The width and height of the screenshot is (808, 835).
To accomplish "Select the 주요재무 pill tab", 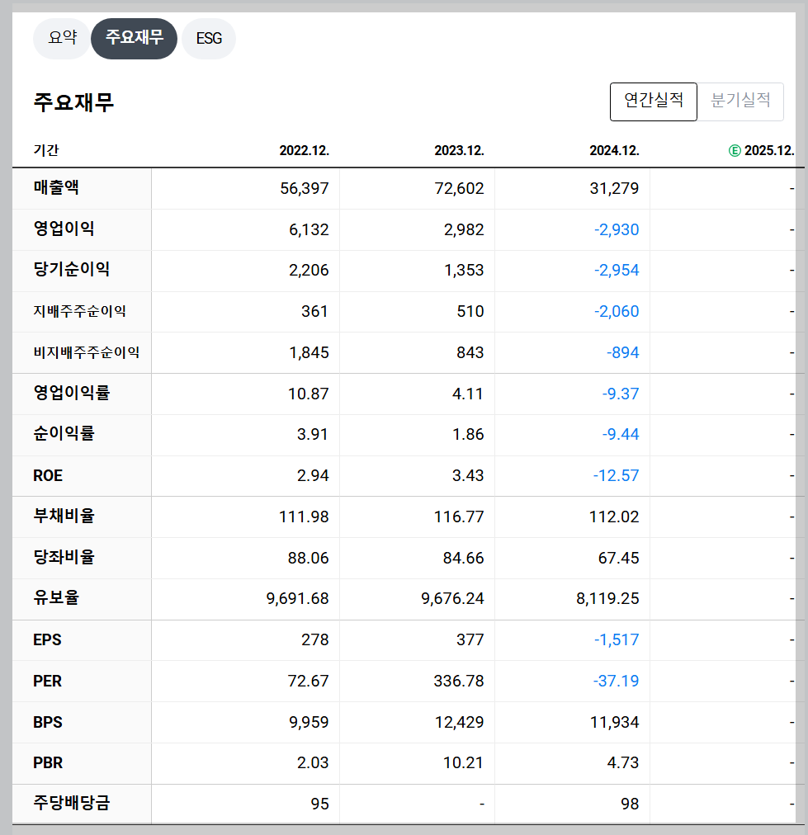I will tap(135, 38).
